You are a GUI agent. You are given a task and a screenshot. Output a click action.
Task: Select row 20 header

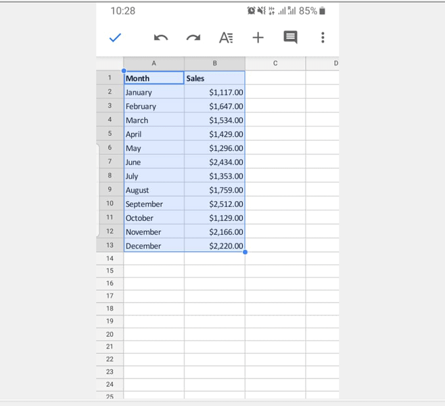point(110,334)
